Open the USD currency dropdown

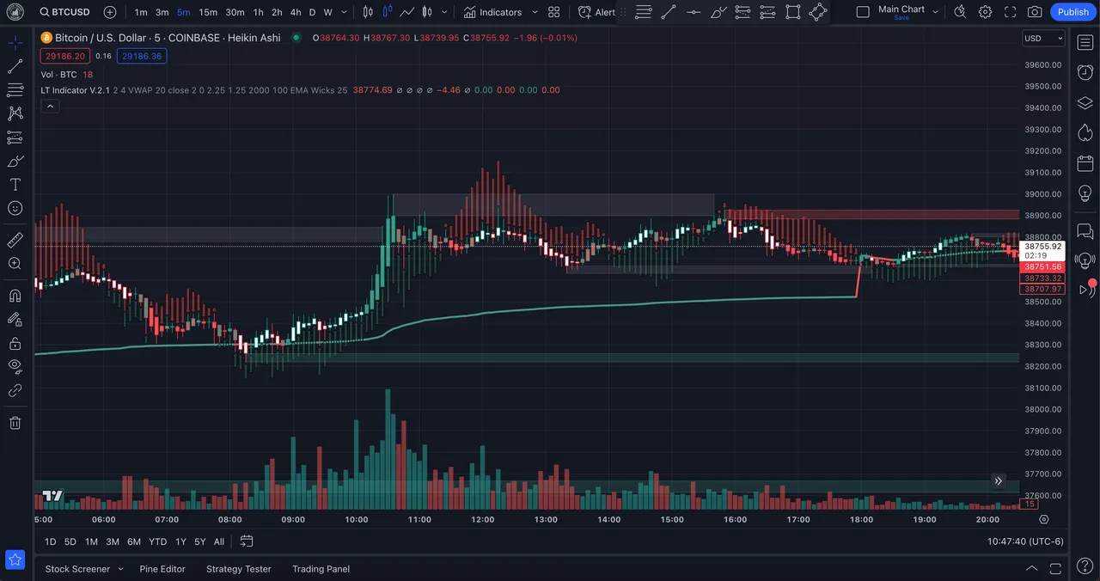[1043, 38]
